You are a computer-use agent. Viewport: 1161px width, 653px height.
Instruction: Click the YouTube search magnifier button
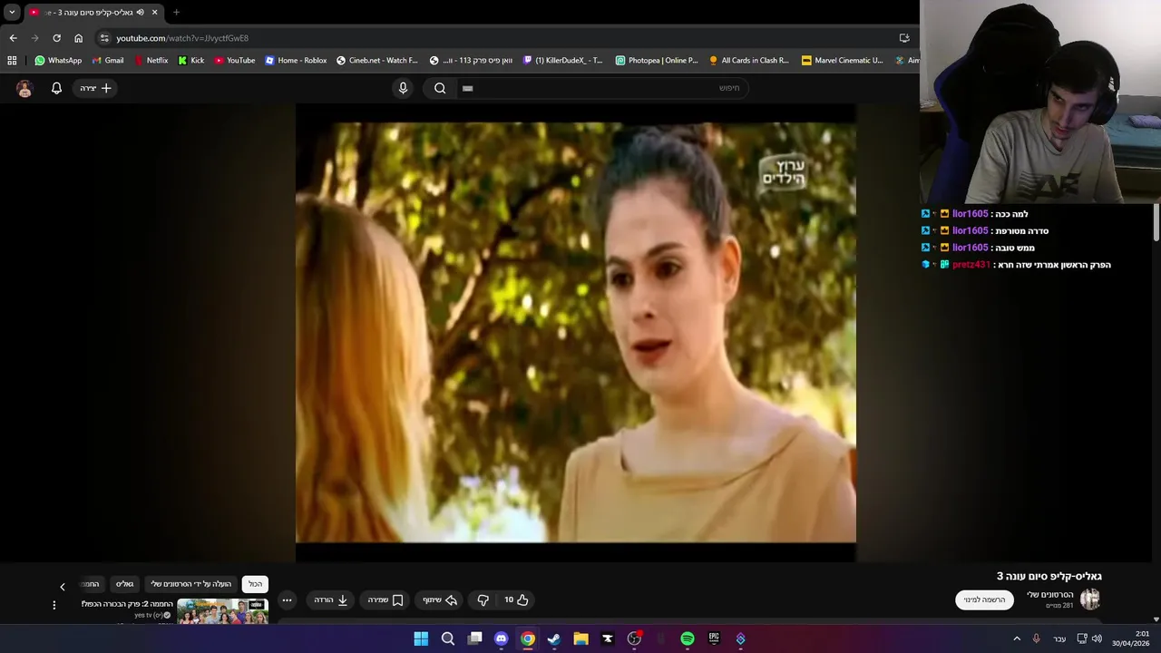pyautogui.click(x=440, y=88)
